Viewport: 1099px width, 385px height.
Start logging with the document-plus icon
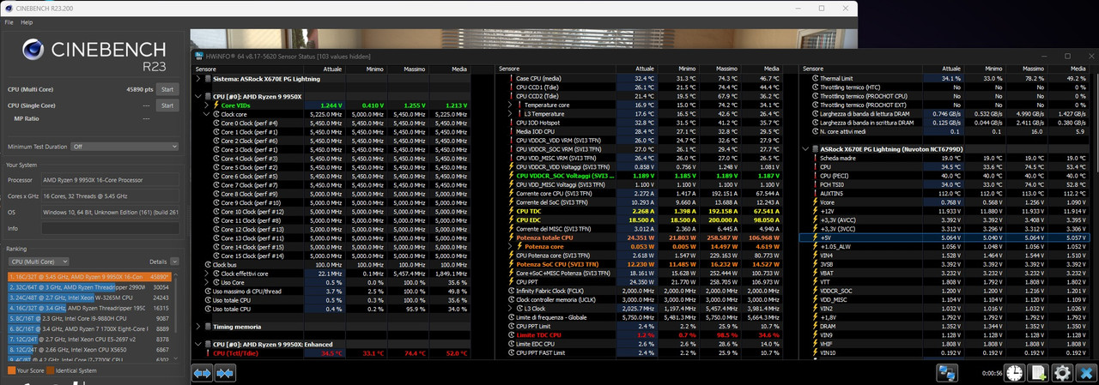[1038, 373]
